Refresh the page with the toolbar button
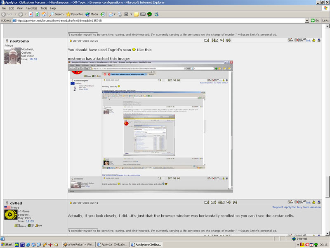The width and height of the screenshot is (330, 248). point(38,14)
